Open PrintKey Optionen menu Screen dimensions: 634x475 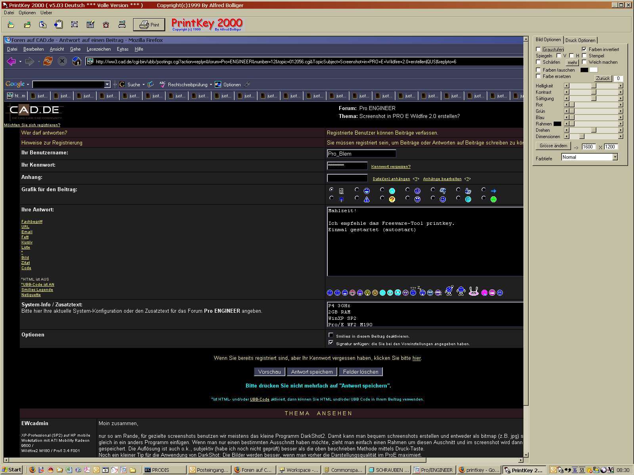(x=27, y=13)
